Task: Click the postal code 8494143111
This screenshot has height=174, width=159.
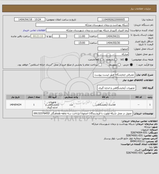Action: [x=137, y=141]
